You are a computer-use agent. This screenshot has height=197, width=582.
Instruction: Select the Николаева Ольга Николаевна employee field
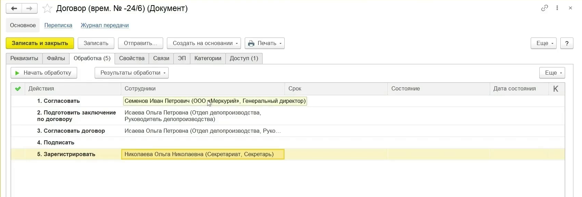202,154
